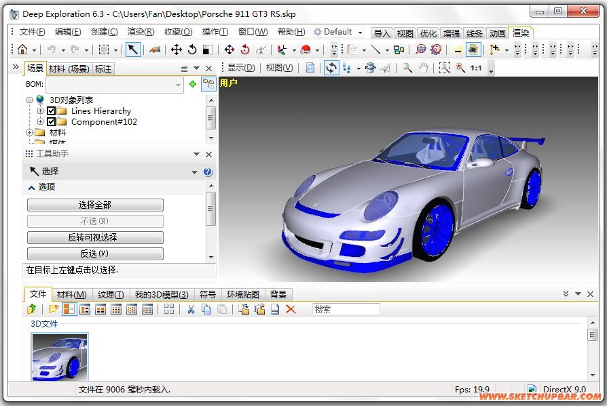Click the new folder icon with the star
The width and height of the screenshot is (607, 406).
[53, 309]
